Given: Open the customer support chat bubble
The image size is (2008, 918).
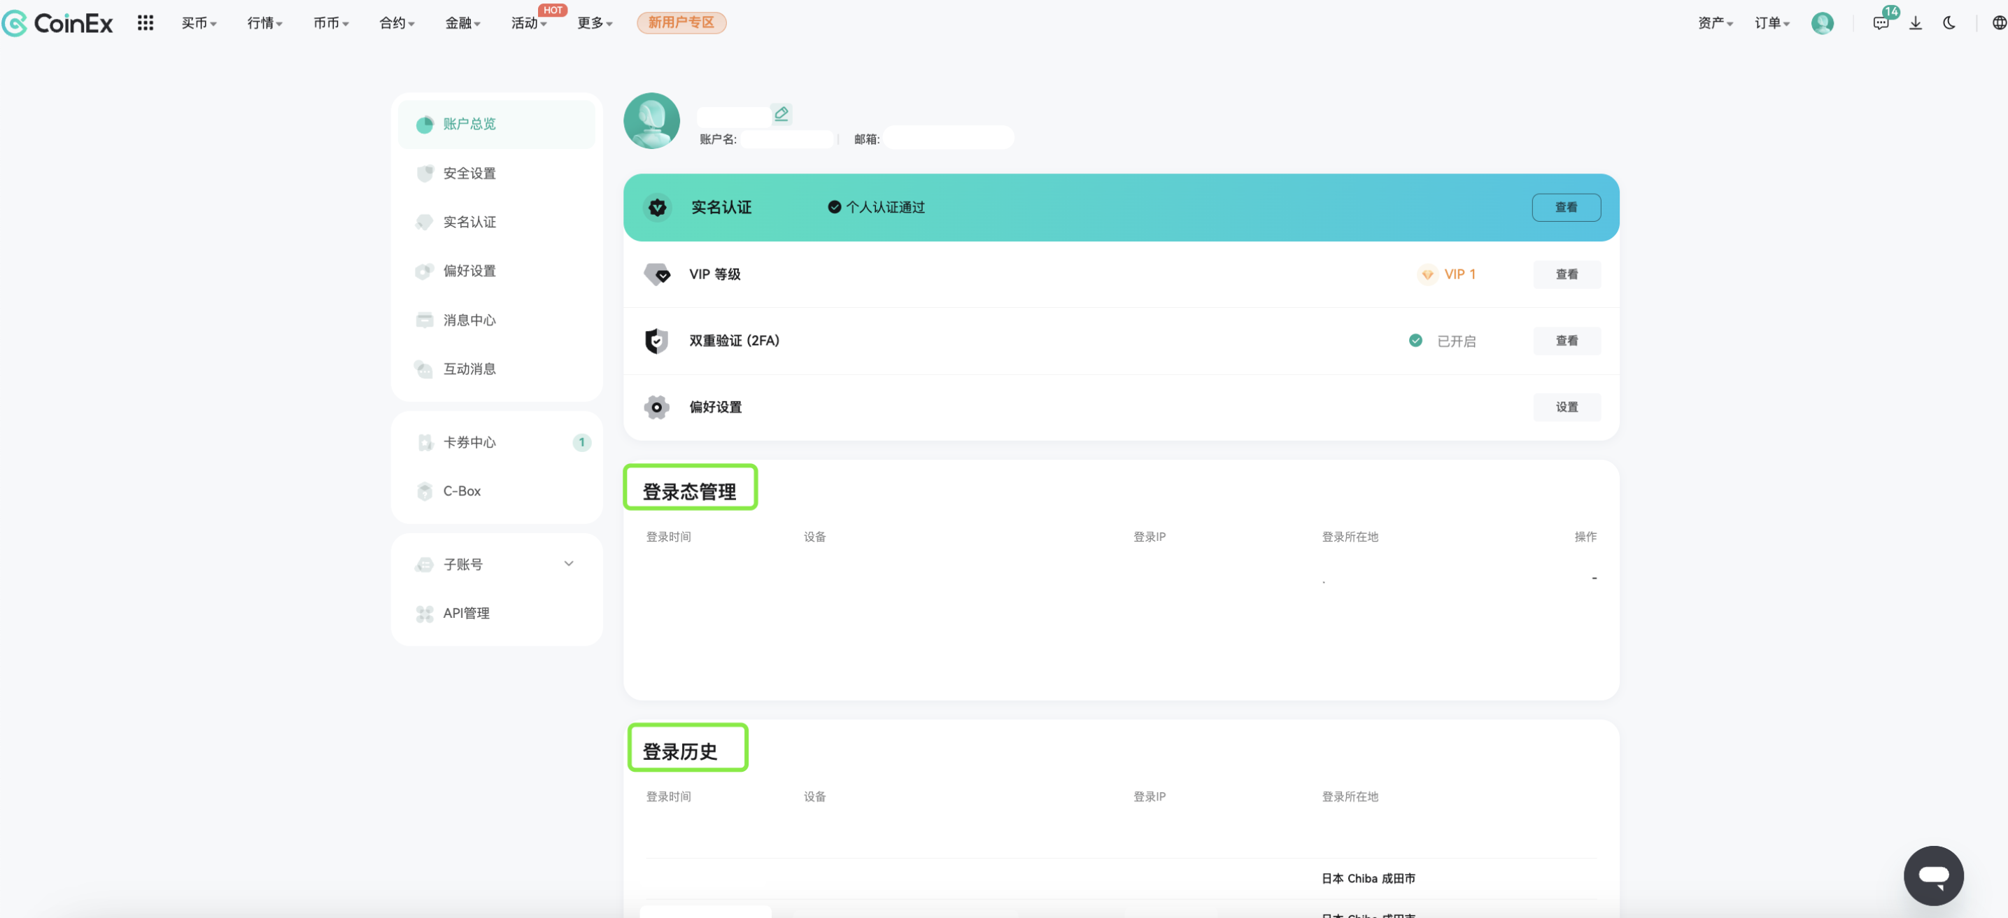Looking at the screenshot, I should (x=1932, y=875).
